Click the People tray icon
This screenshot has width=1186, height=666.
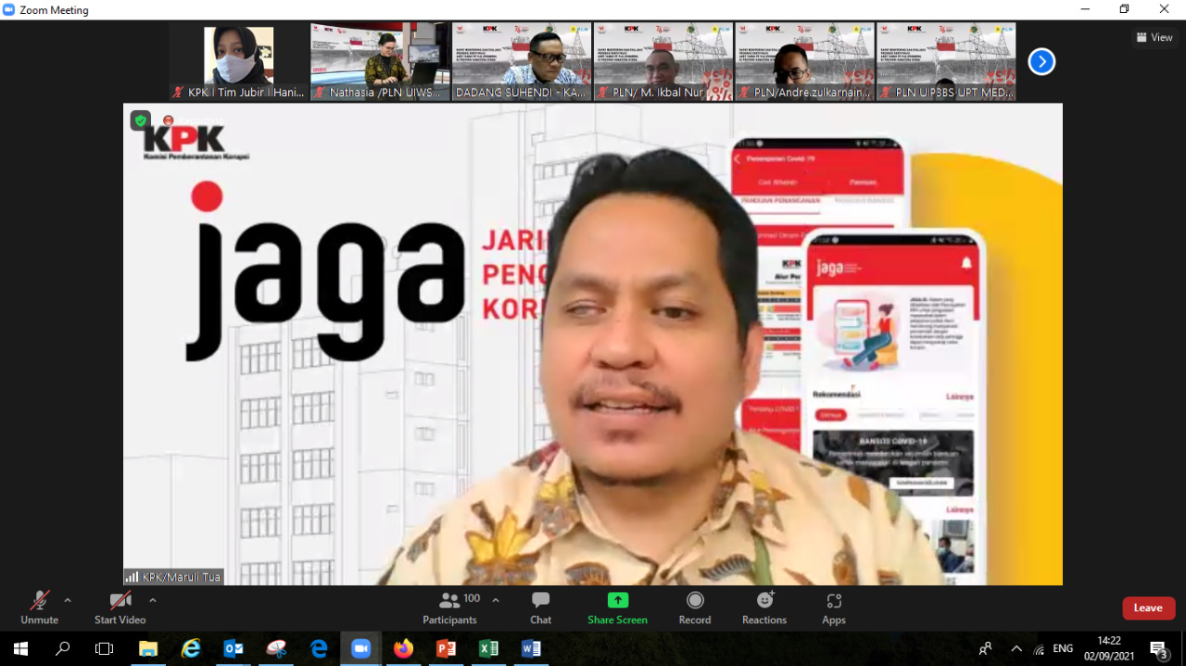pyautogui.click(x=986, y=648)
